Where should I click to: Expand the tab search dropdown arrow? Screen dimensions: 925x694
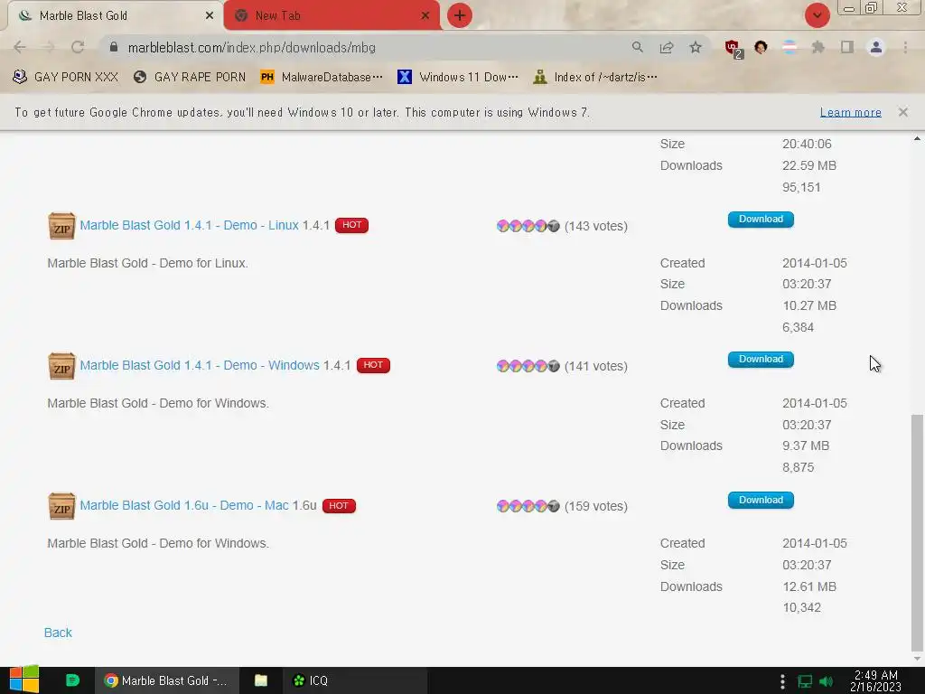[818, 15]
